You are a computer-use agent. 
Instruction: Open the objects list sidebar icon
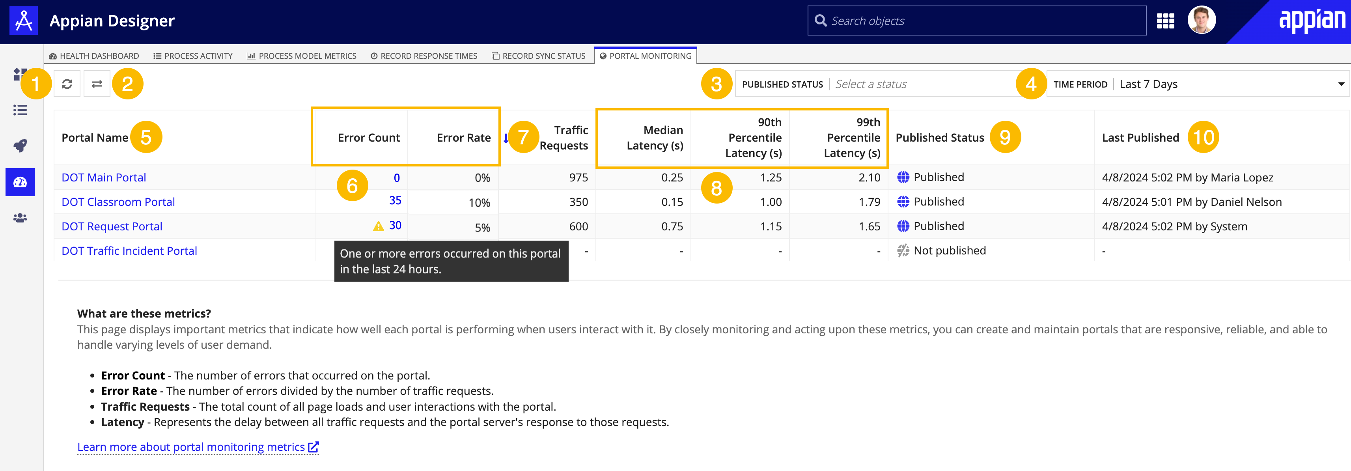point(20,110)
